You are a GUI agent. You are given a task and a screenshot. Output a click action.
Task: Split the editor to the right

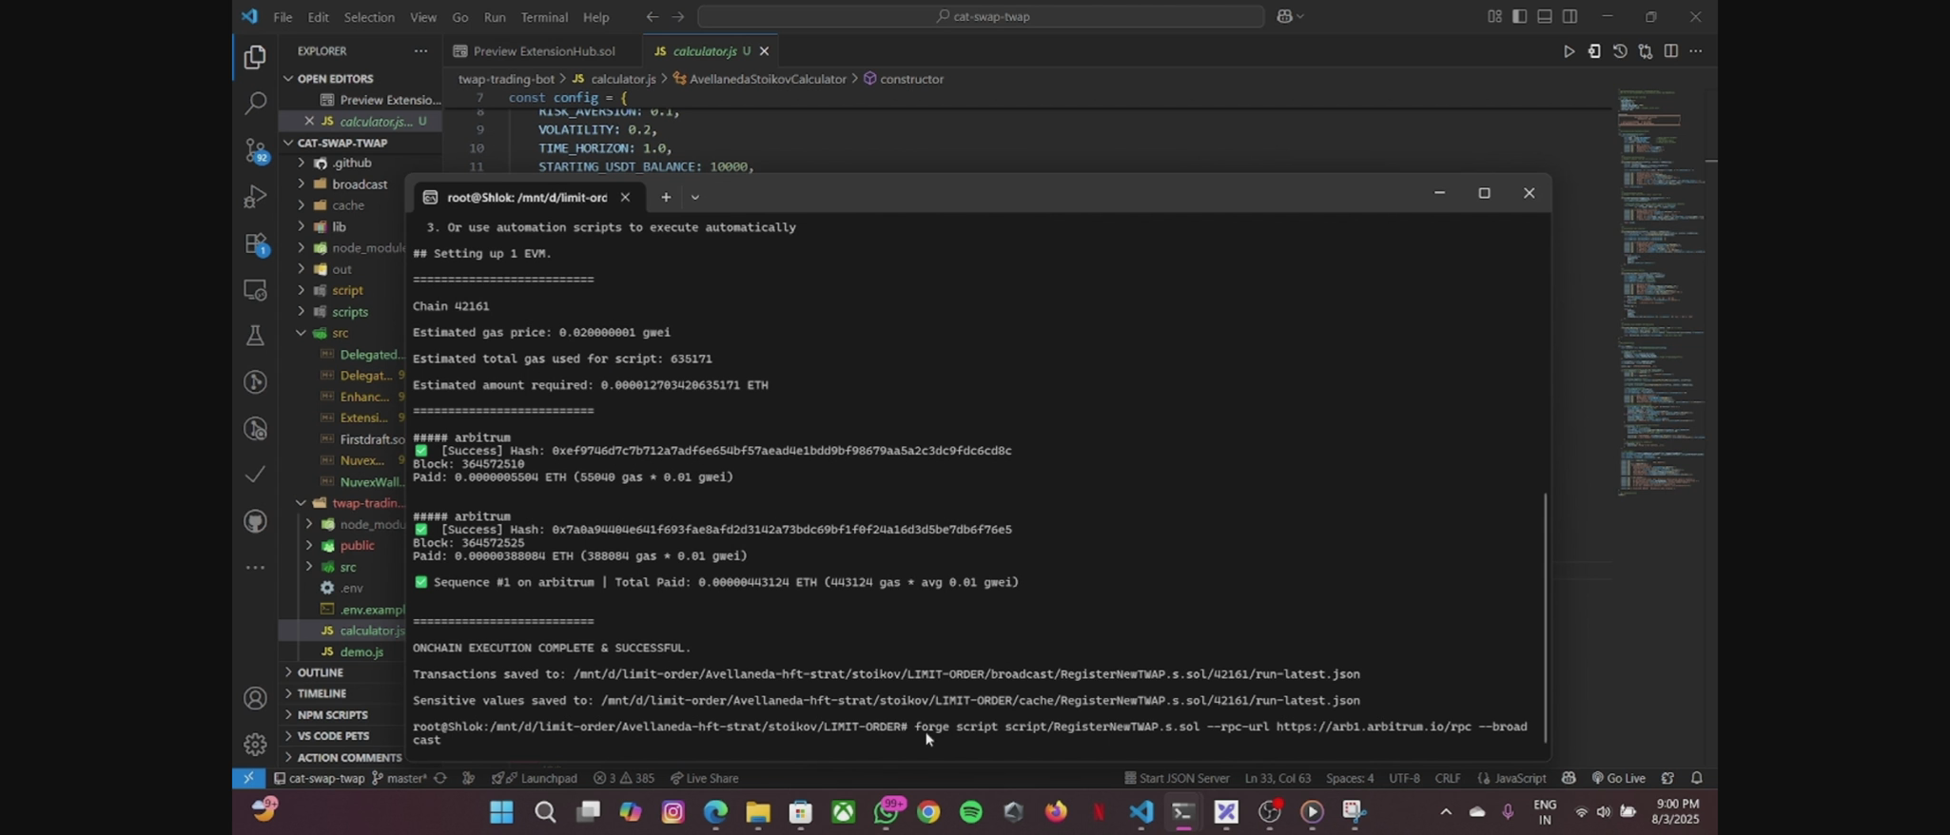coord(1670,51)
